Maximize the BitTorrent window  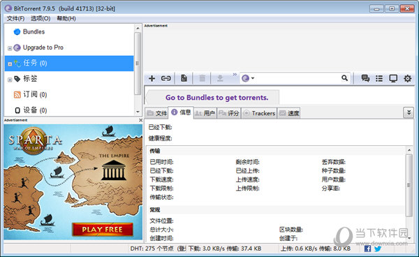(392, 8)
